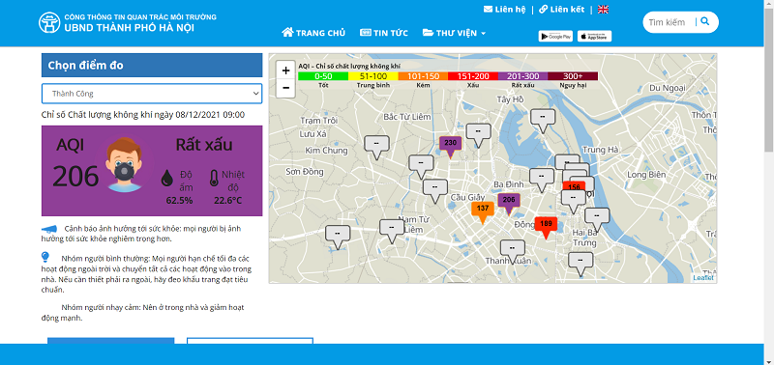
Task: Click the Hanoi portal logo icon
Action: click(49, 22)
